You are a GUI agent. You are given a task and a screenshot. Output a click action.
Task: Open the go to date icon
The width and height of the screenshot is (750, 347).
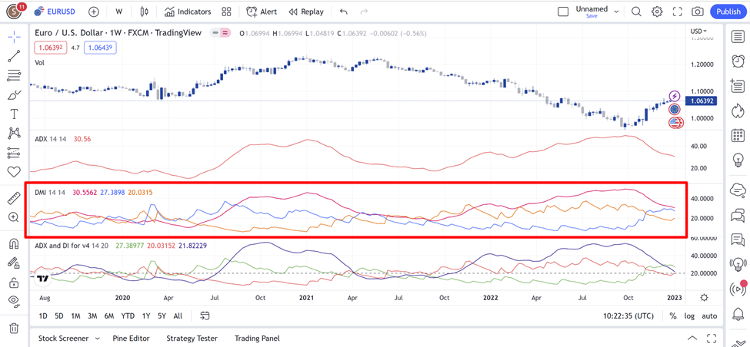(x=205, y=316)
